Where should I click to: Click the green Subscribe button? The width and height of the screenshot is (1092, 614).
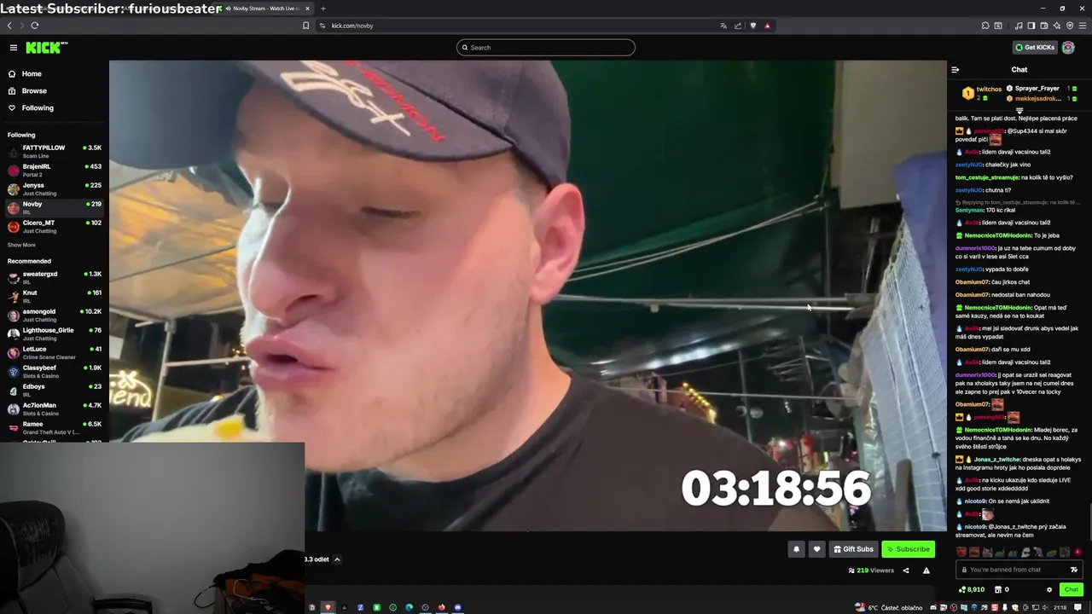click(x=908, y=549)
